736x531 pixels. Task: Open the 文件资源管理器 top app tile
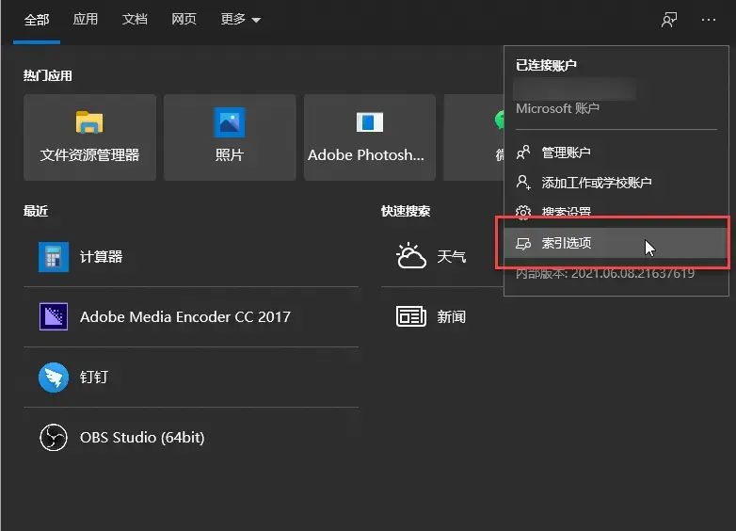tap(89, 137)
